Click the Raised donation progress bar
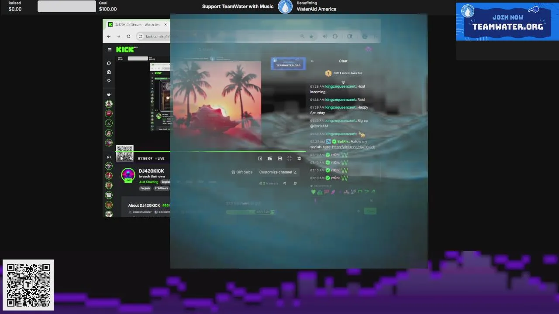 click(66, 6)
